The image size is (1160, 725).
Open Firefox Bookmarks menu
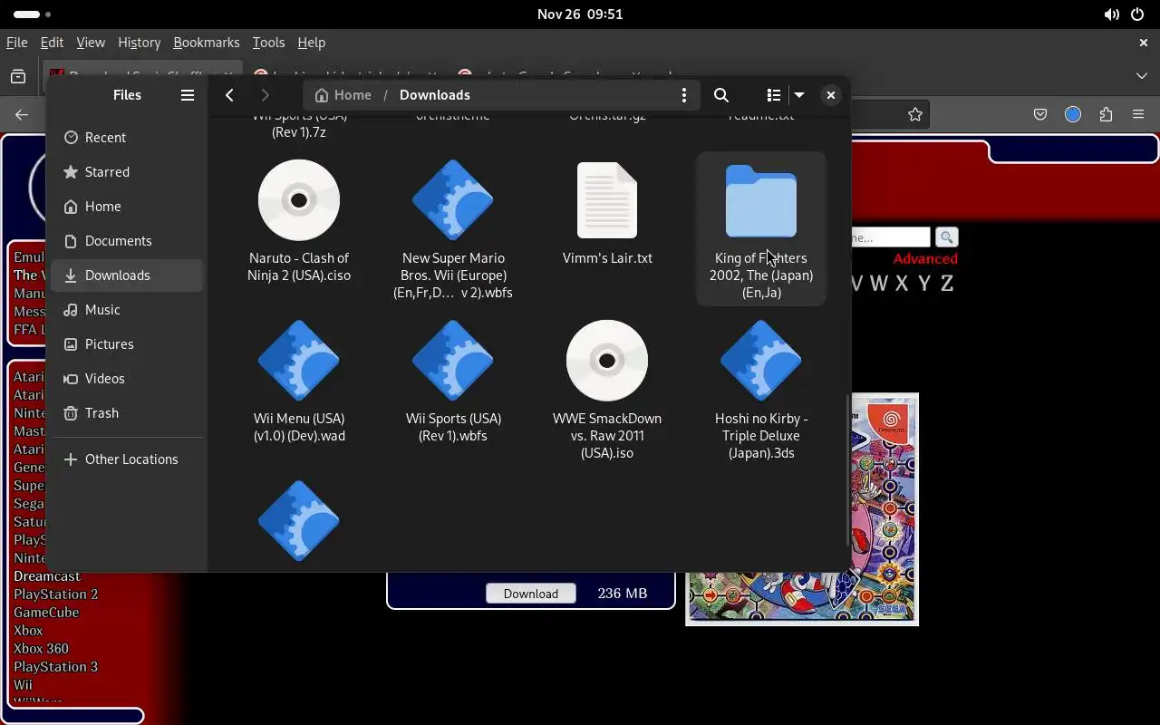click(206, 43)
